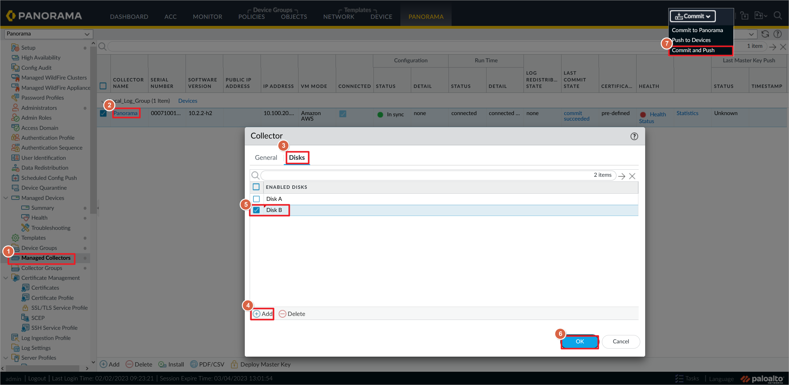Viewport: 789px width, 385px height.
Task: Select Managed Collectors tree item
Action: point(46,258)
